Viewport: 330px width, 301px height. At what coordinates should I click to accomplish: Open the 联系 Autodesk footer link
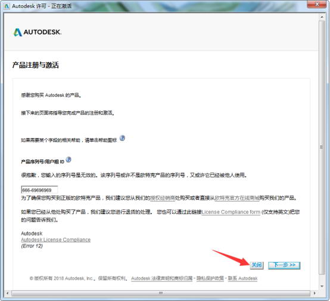242,278
